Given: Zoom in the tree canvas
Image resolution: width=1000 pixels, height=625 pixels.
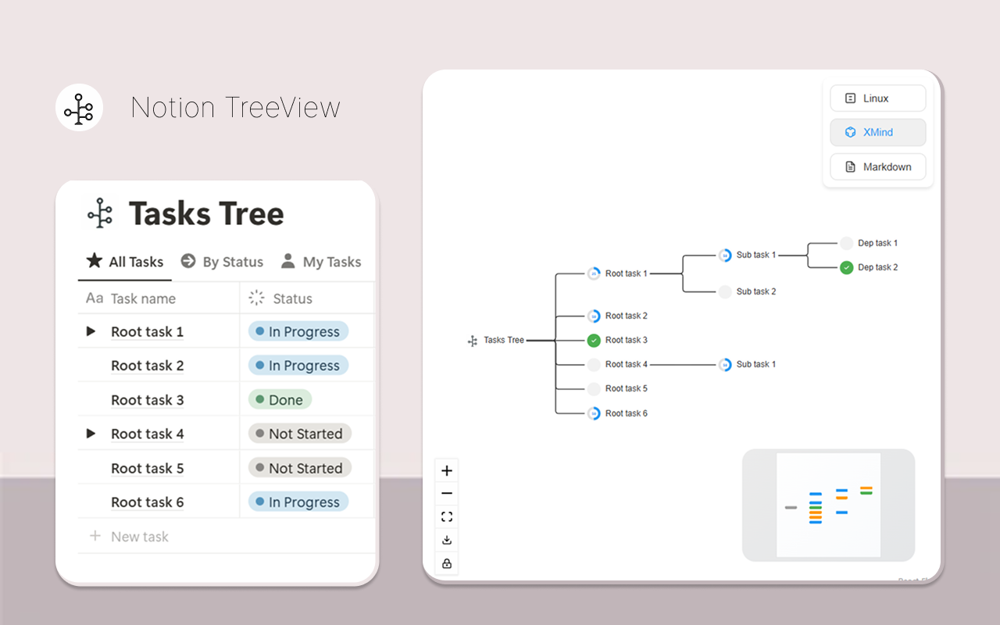Looking at the screenshot, I should tap(447, 470).
